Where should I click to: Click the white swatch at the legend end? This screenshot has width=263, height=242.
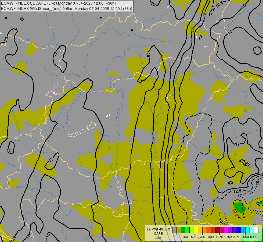click(x=256, y=230)
